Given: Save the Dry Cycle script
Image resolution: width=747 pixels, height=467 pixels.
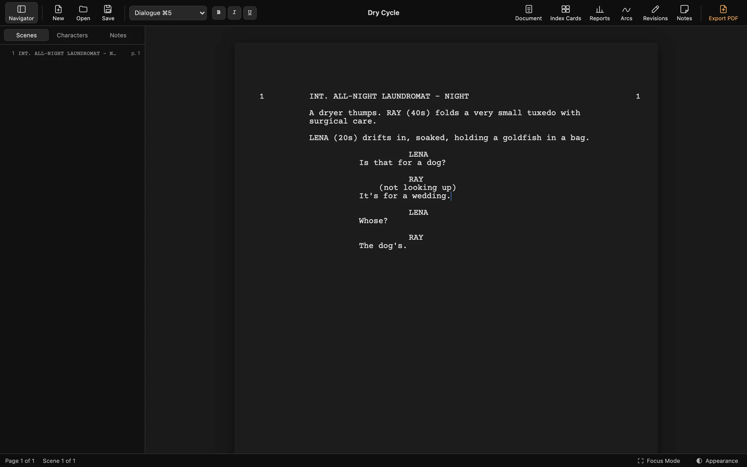Looking at the screenshot, I should [x=108, y=13].
